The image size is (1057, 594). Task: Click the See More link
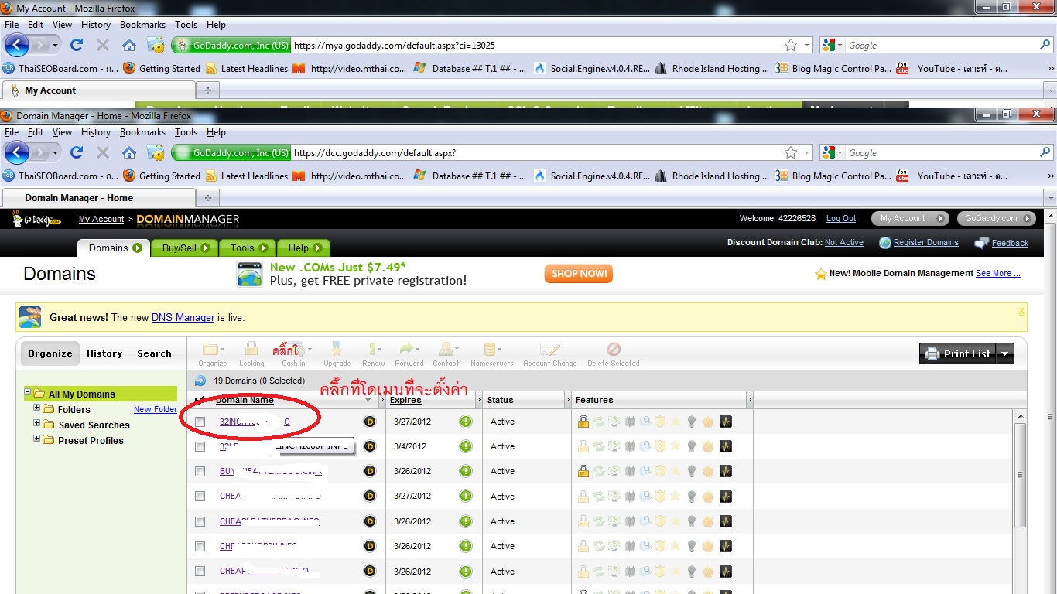[997, 273]
